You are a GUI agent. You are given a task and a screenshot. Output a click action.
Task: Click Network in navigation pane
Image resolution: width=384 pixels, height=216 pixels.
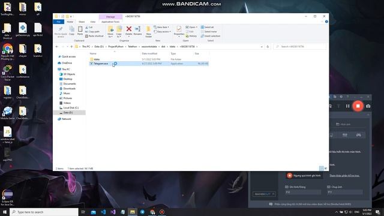[x=66, y=119]
